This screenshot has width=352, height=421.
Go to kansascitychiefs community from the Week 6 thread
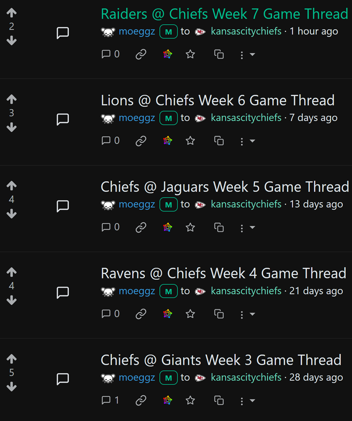pos(246,118)
